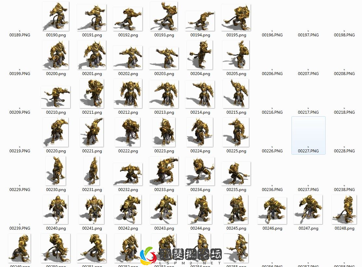Click the 00209.PNG file name
This screenshot has height=267, width=362.
click(19, 112)
